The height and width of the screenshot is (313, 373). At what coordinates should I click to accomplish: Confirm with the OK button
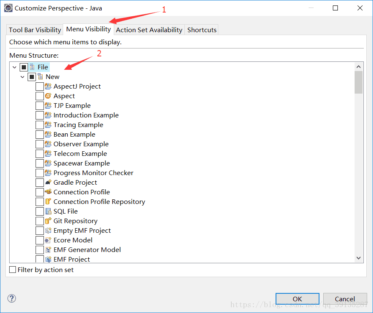[297, 299]
